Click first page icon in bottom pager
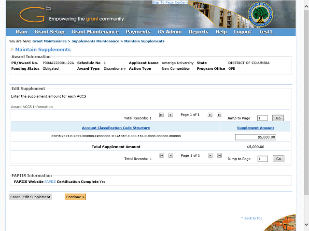Screen dimensions: 309x231 tap(161, 156)
